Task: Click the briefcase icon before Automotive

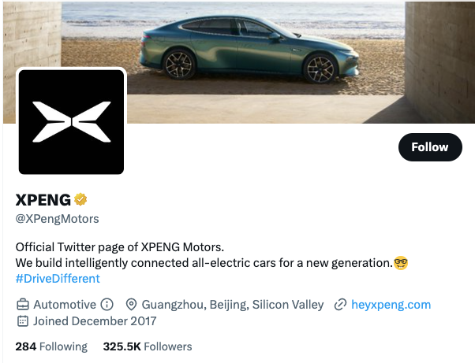Action: [x=23, y=304]
